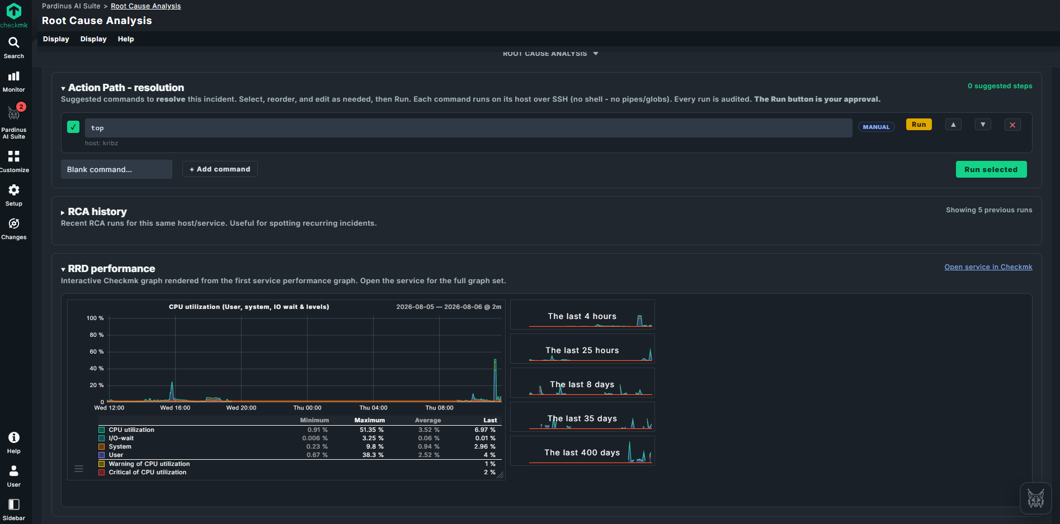Select The last 8 days graph thumbnail
This screenshot has height=524, width=1060.
[x=582, y=383]
